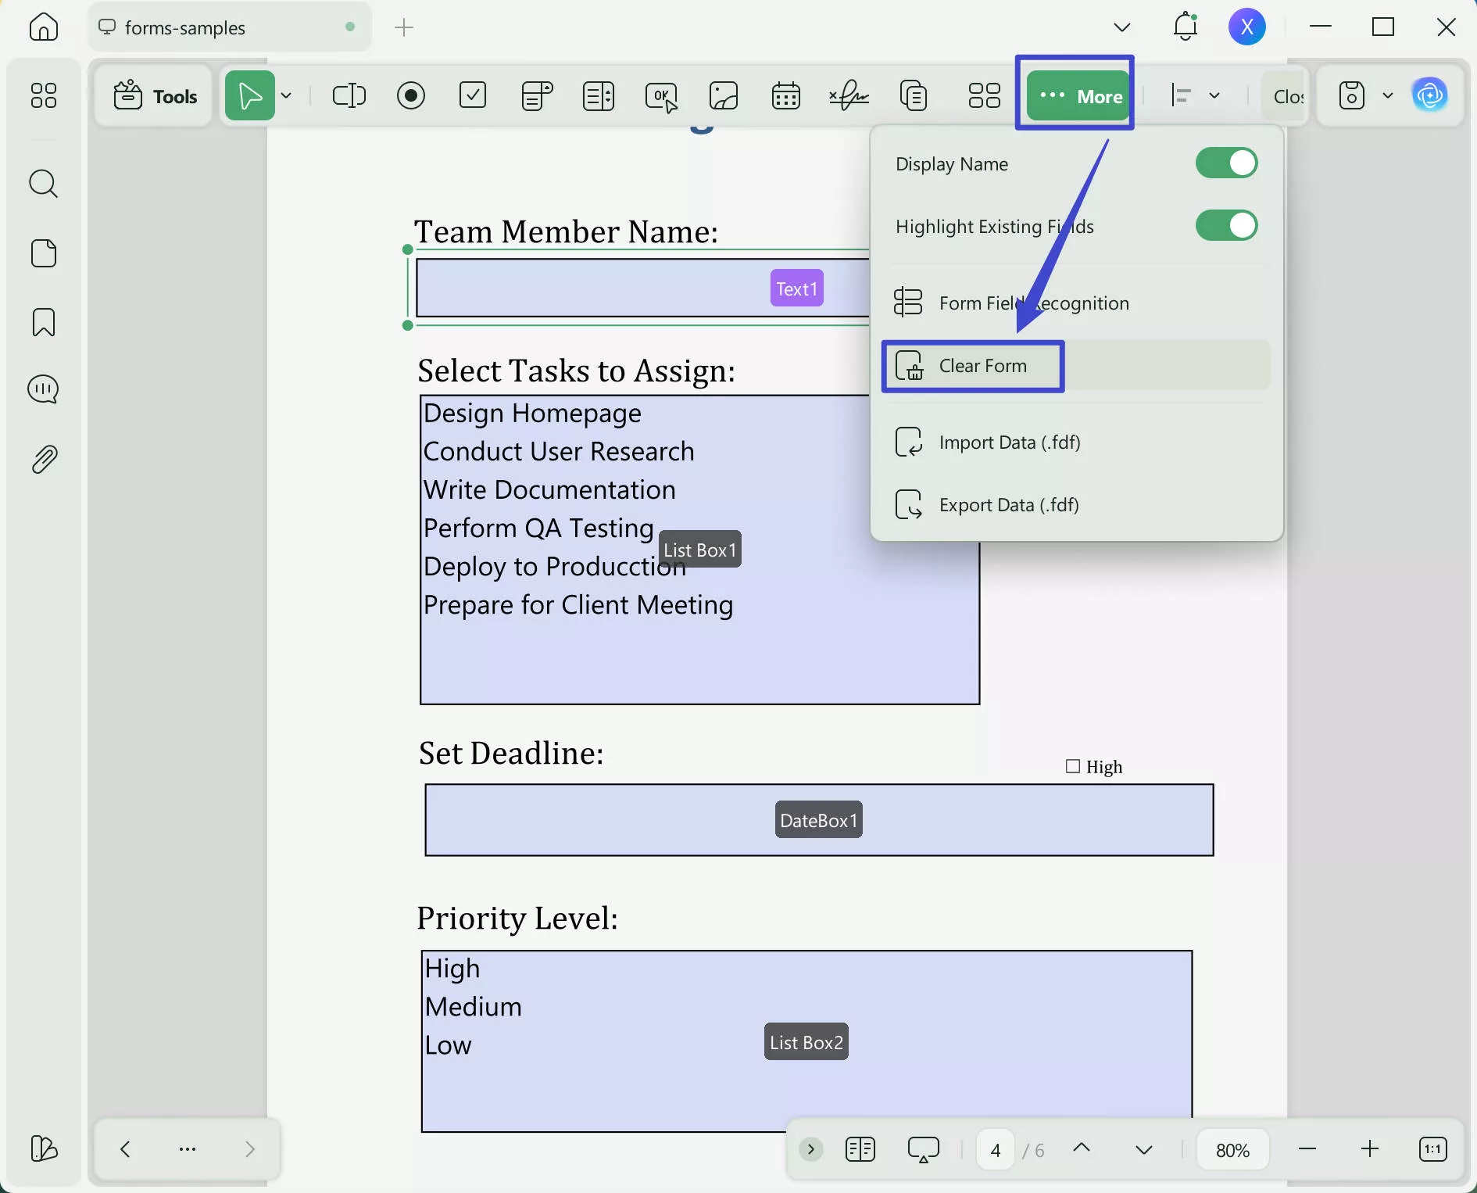Click the 80% zoom level control
Image resolution: width=1477 pixels, height=1193 pixels.
(1232, 1149)
